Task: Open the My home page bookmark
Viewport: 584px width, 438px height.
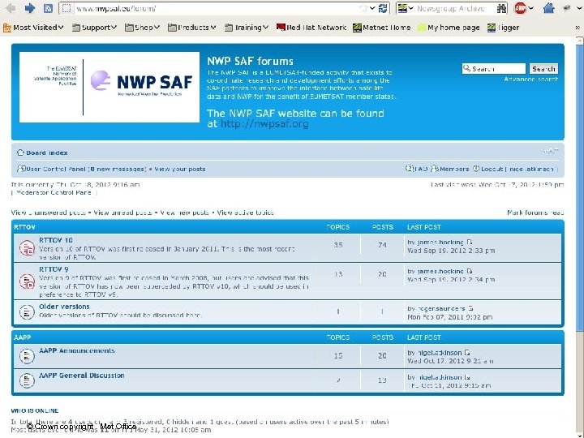Action: point(449,28)
